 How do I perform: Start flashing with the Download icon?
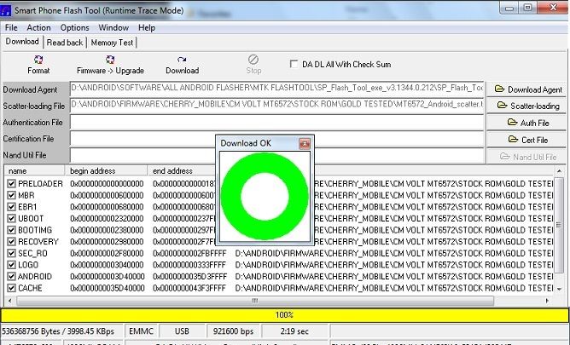click(x=182, y=64)
